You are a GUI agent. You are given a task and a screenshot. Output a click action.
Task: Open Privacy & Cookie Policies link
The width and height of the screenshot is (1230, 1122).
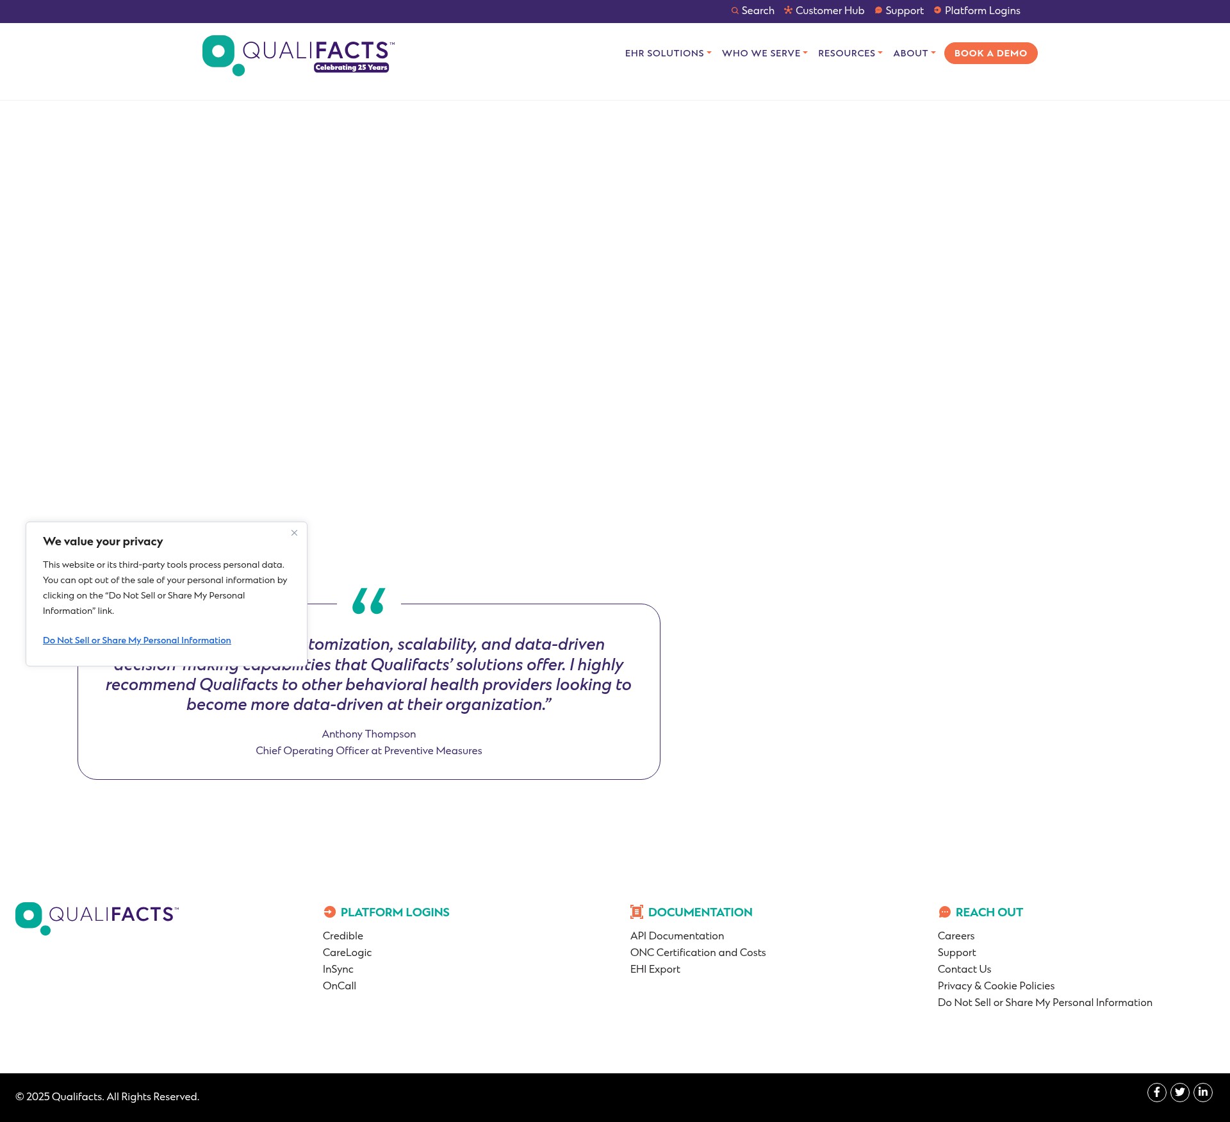pos(996,986)
